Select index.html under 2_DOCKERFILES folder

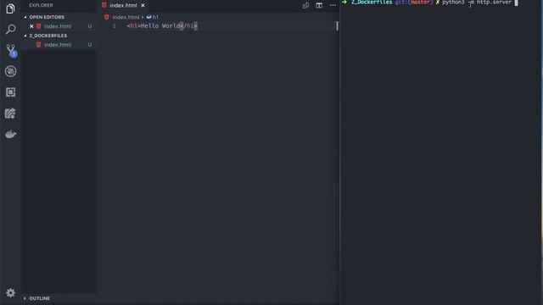58,45
